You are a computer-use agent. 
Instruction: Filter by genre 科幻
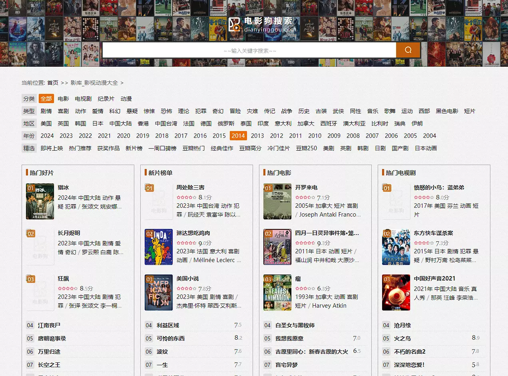pos(115,111)
